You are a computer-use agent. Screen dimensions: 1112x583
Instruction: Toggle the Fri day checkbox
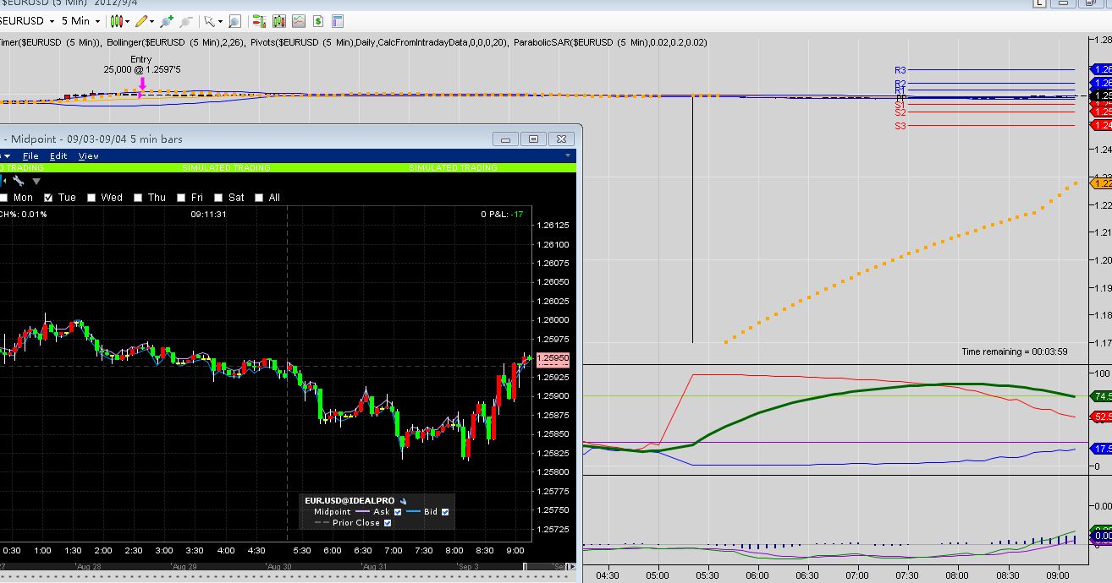pyautogui.click(x=181, y=198)
